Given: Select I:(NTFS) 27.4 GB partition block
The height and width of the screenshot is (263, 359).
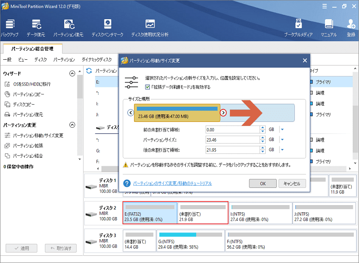Looking at the screenshot, I should coord(260,213).
